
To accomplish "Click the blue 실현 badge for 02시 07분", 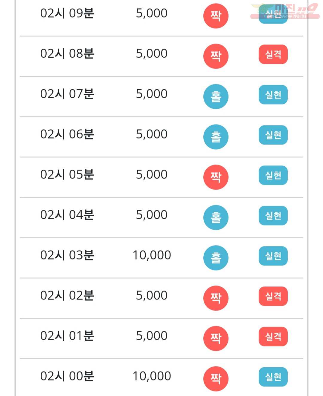I will click(273, 95).
